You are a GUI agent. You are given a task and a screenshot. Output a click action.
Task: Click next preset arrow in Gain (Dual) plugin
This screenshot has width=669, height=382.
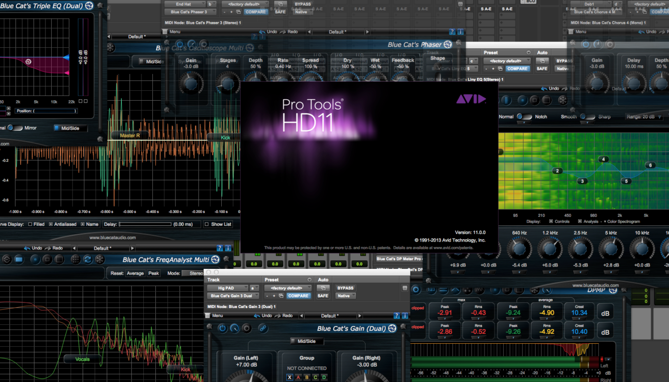point(361,316)
